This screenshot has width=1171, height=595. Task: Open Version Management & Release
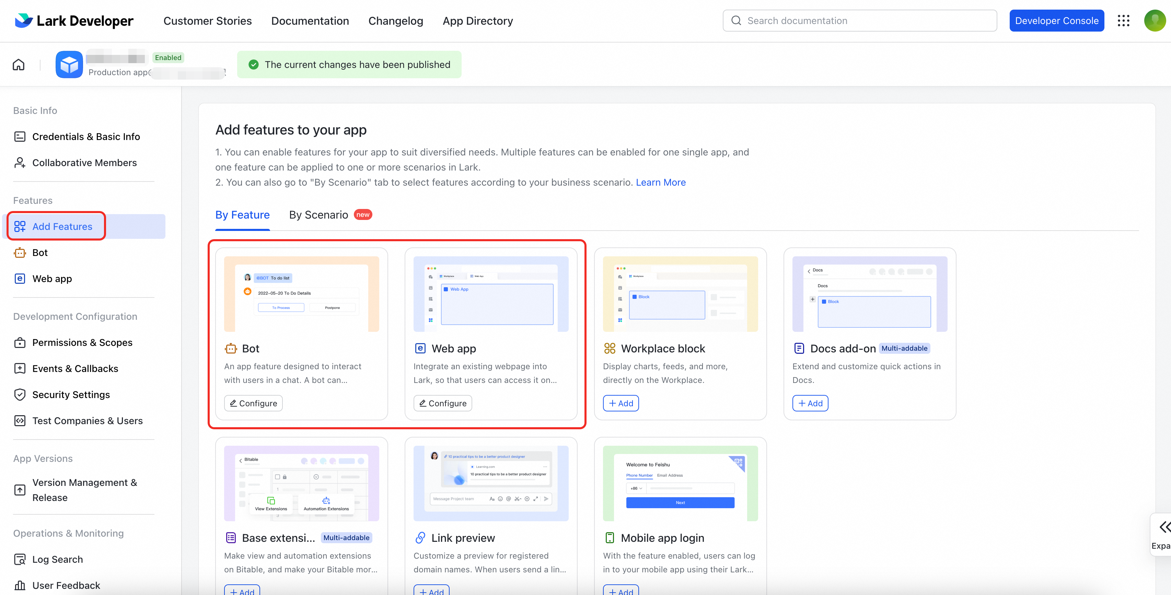[x=84, y=490]
